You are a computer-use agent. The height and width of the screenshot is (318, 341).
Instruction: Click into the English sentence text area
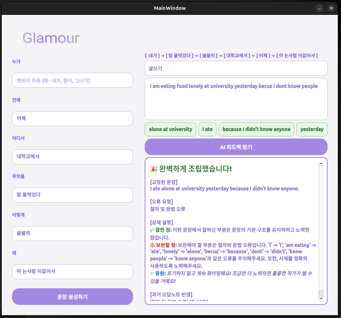click(236, 99)
